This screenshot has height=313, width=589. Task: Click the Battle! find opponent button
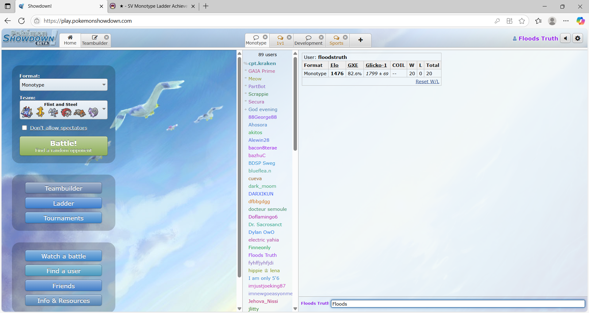point(64,146)
